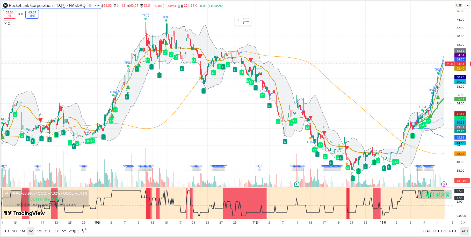Select the 5Y time range
Screen dimensions: 471x237
[x=64, y=231]
